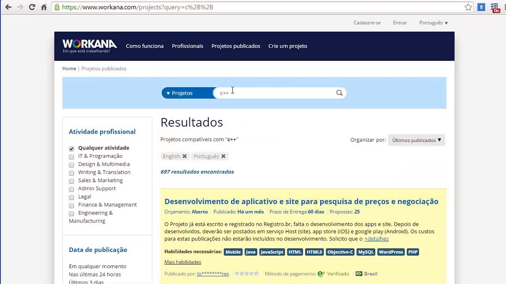The image size is (506, 284).
Task: Tick the Sales & Marketing checkbox
Action: click(72, 181)
